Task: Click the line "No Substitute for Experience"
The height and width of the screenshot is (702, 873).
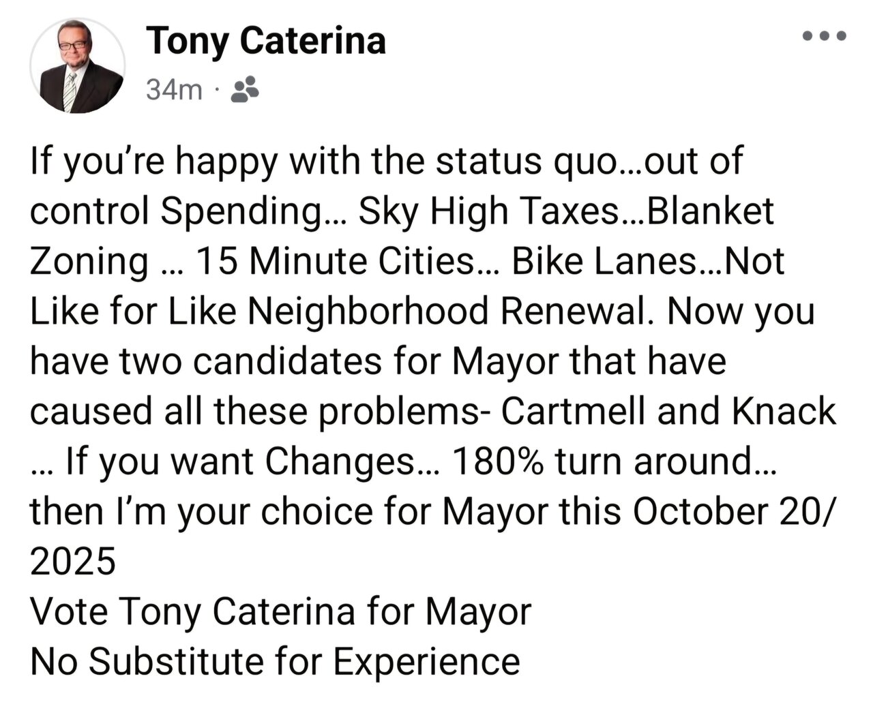Action: 275,661
